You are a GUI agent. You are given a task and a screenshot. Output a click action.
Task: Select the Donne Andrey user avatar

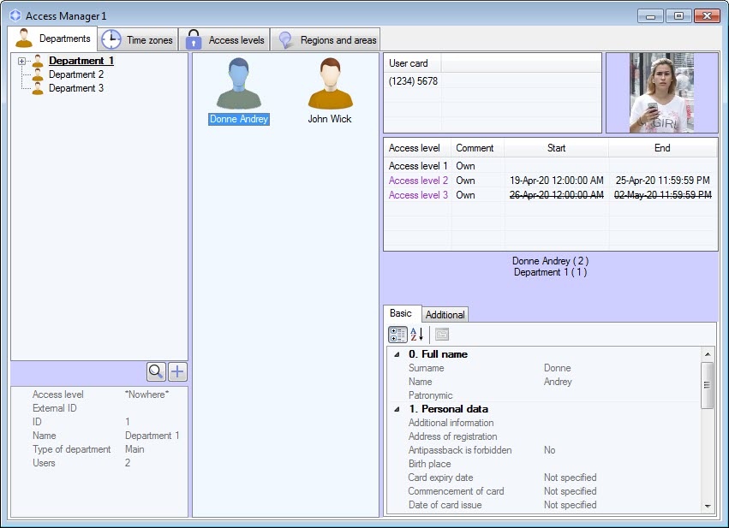coord(239,85)
